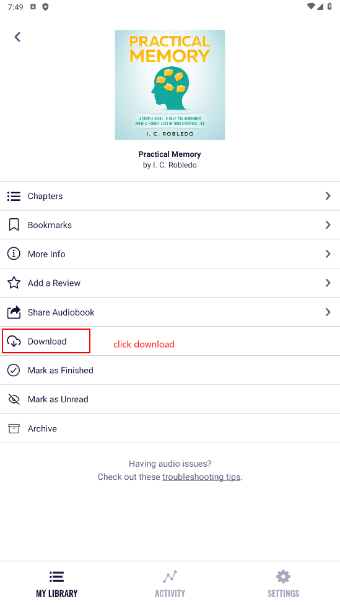This screenshot has height=605, width=340.
Task: Toggle Mark as Unread eye icon
Action: tap(14, 399)
